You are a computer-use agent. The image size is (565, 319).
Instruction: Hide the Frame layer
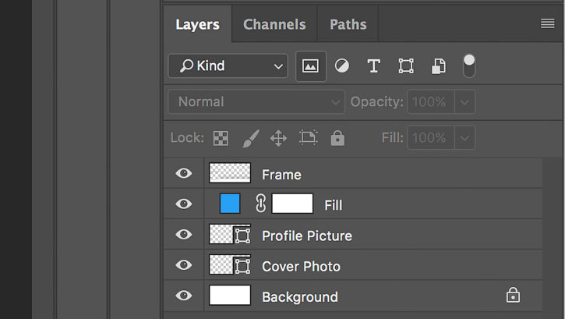(184, 173)
